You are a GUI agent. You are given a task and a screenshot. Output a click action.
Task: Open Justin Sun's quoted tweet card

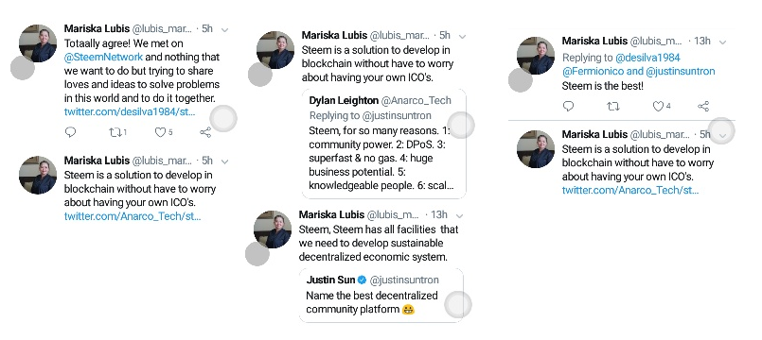pyautogui.click(x=381, y=295)
